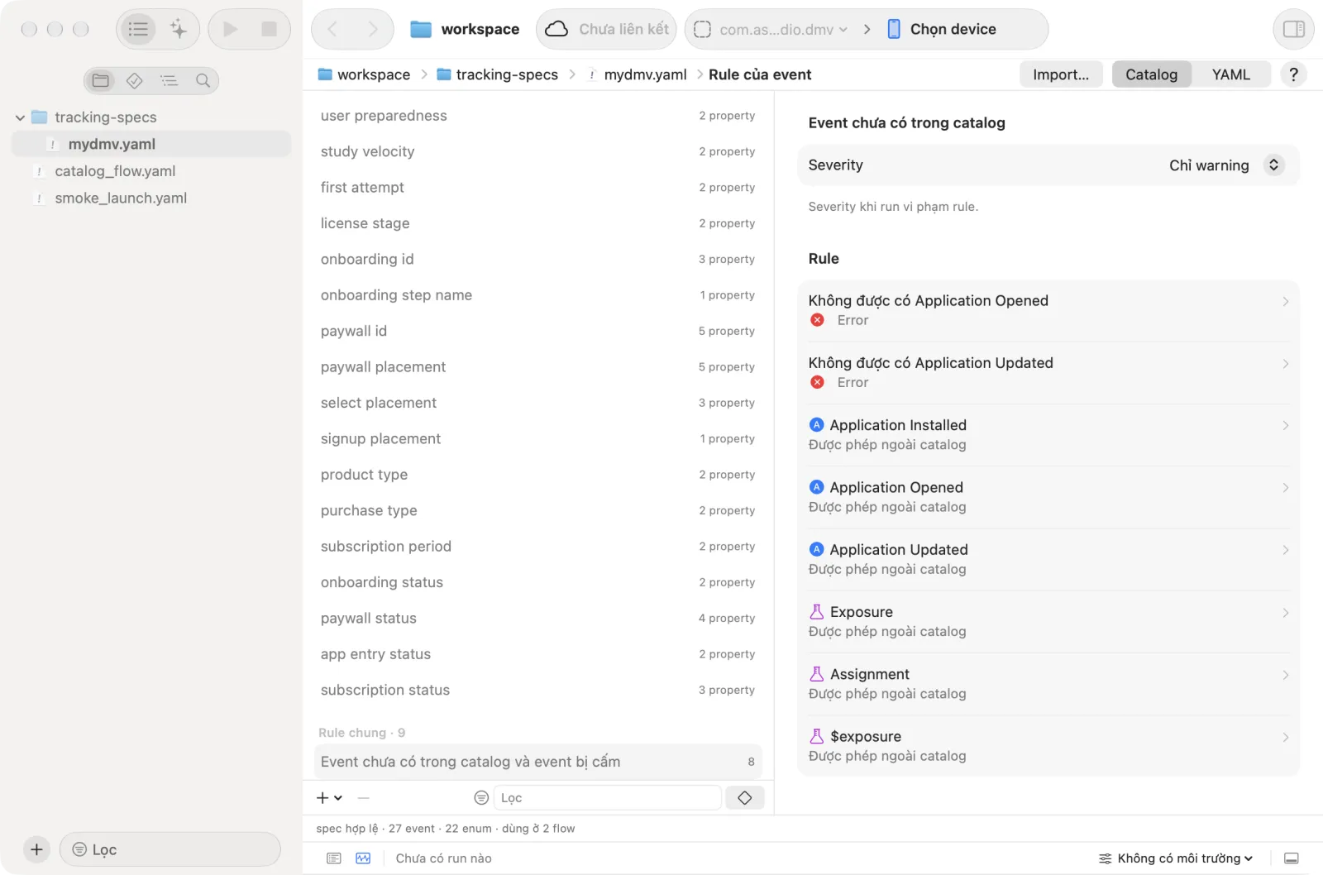The image size is (1323, 875).
Task: Switch to the Catalog view
Action: [x=1151, y=74]
